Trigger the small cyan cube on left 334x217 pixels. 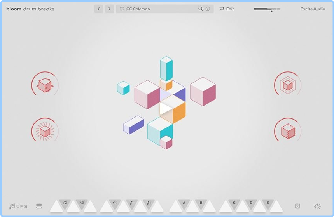tap(123, 88)
